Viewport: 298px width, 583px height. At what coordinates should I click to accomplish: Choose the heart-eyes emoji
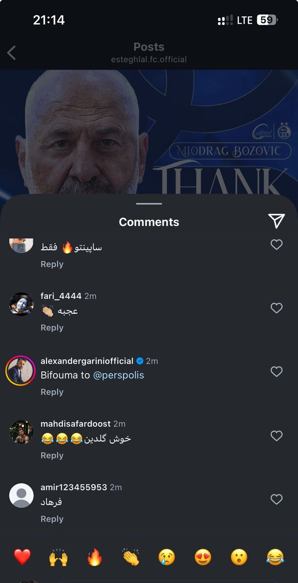pyautogui.click(x=203, y=557)
